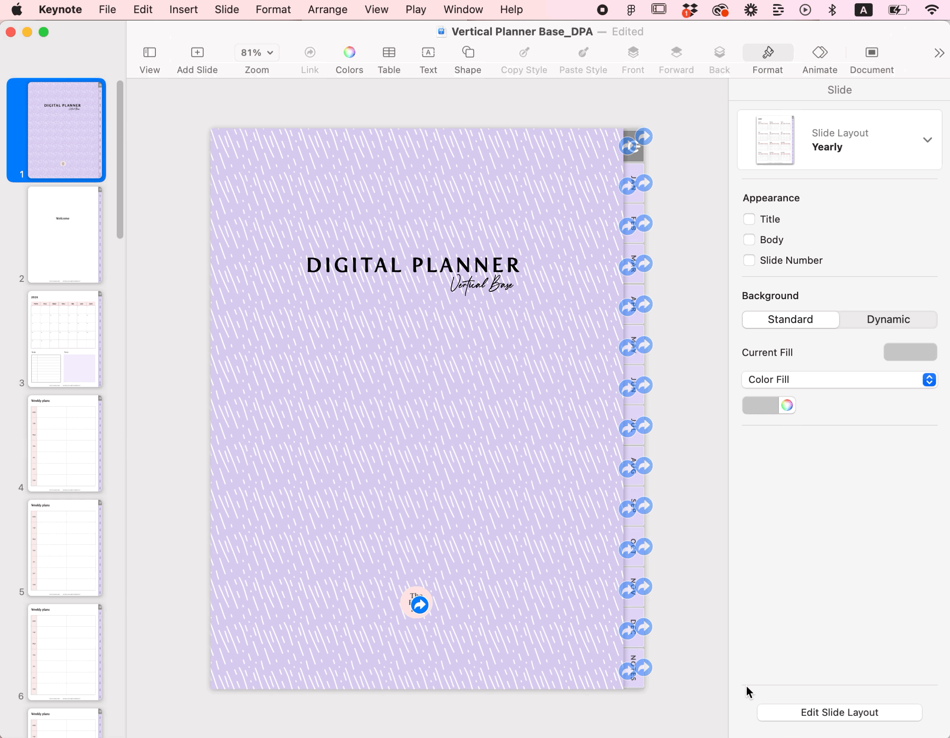950x738 pixels.
Task: Enable the Title checkbox
Action: [749, 219]
